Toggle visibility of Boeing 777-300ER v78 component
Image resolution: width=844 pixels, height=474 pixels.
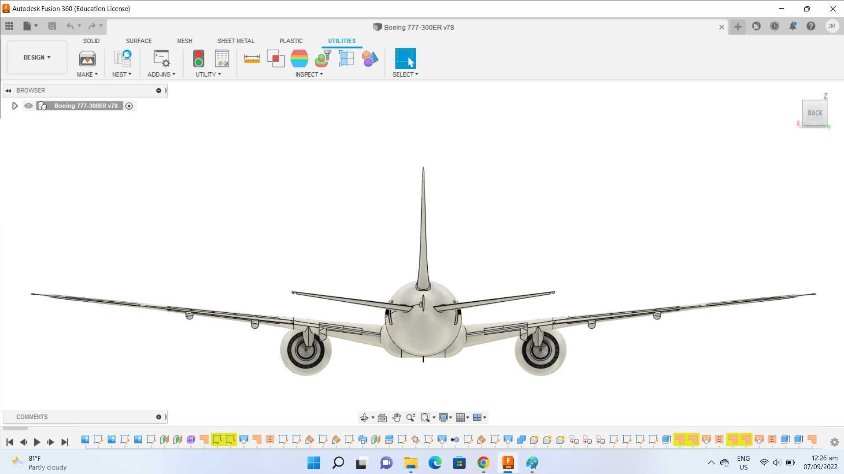tap(29, 106)
